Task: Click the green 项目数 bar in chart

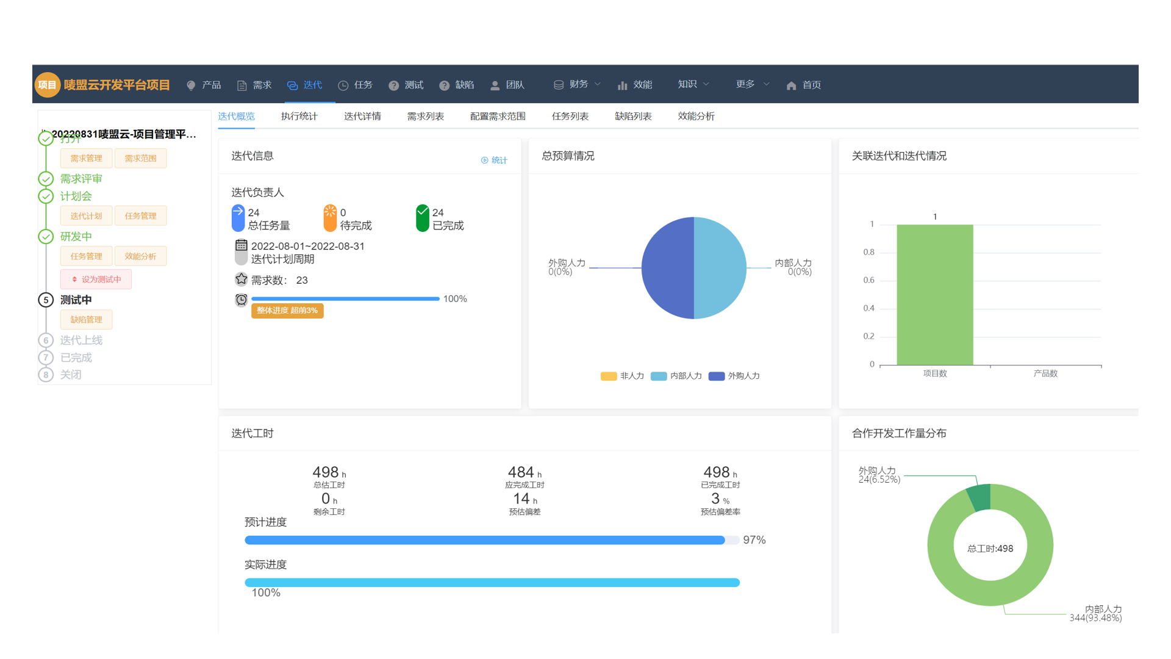Action: pos(934,295)
